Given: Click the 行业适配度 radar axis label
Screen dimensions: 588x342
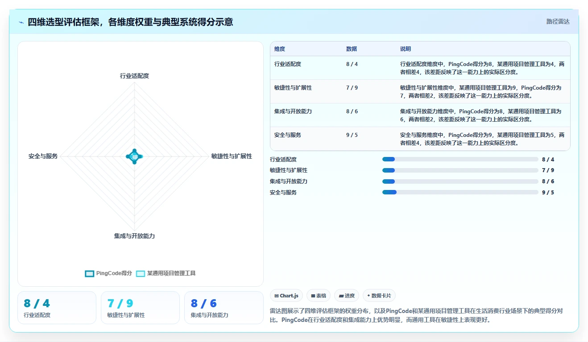Looking at the screenshot, I should [134, 76].
